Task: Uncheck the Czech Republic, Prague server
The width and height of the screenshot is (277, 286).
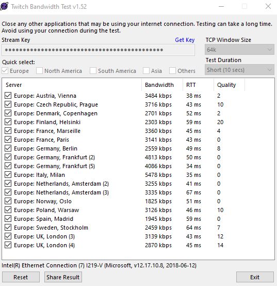Action: (8, 104)
